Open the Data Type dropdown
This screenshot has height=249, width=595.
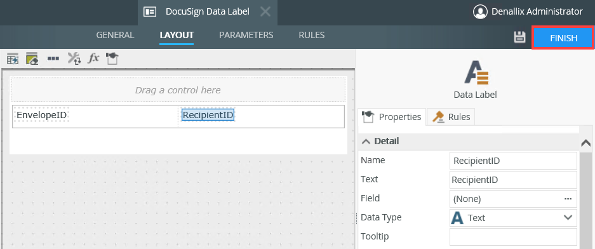point(514,218)
